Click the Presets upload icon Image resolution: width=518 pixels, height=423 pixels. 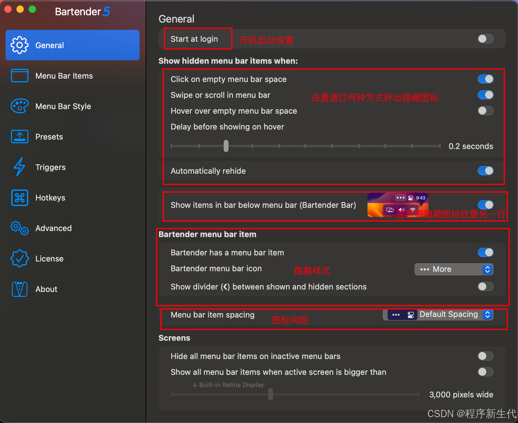click(20, 137)
